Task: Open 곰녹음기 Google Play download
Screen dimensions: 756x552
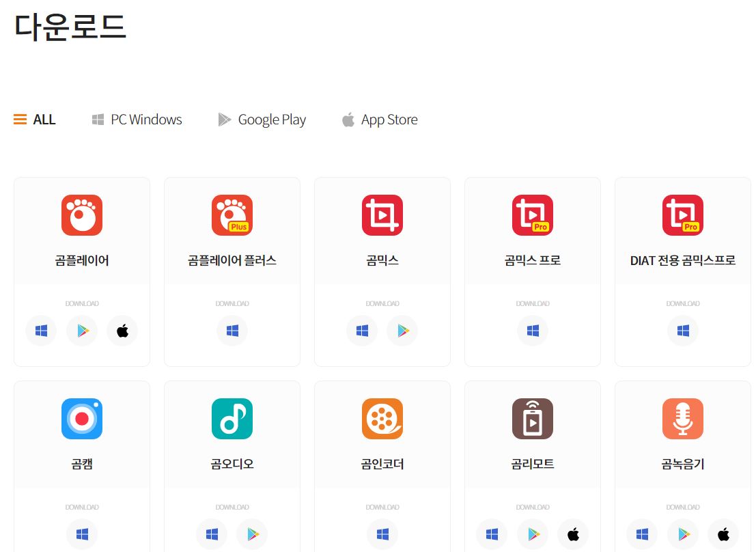Action: tap(683, 534)
